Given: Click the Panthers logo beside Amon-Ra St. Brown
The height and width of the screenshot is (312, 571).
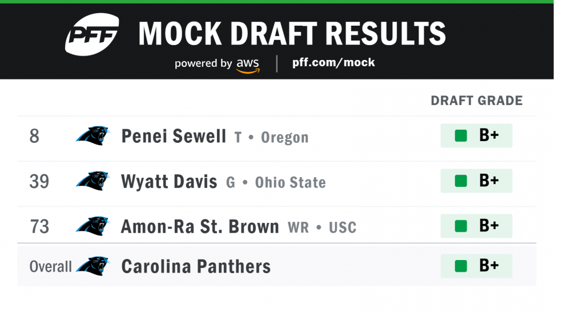Looking at the screenshot, I should [93, 226].
